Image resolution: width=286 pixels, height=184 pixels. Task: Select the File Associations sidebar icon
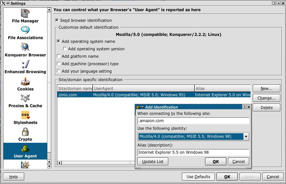(25, 30)
